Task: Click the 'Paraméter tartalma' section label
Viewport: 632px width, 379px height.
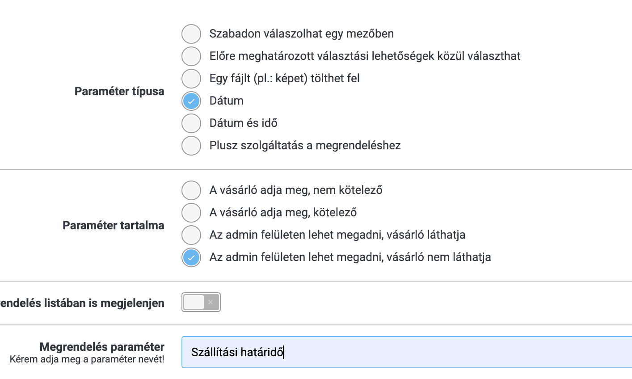Action: click(114, 225)
